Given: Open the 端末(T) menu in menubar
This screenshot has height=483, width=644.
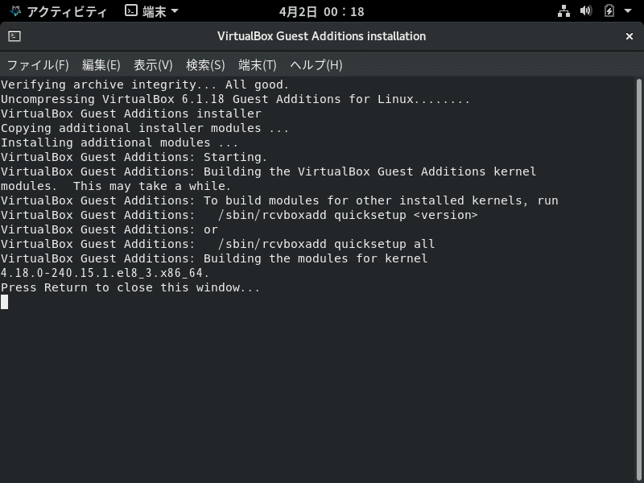Looking at the screenshot, I should click(257, 65).
